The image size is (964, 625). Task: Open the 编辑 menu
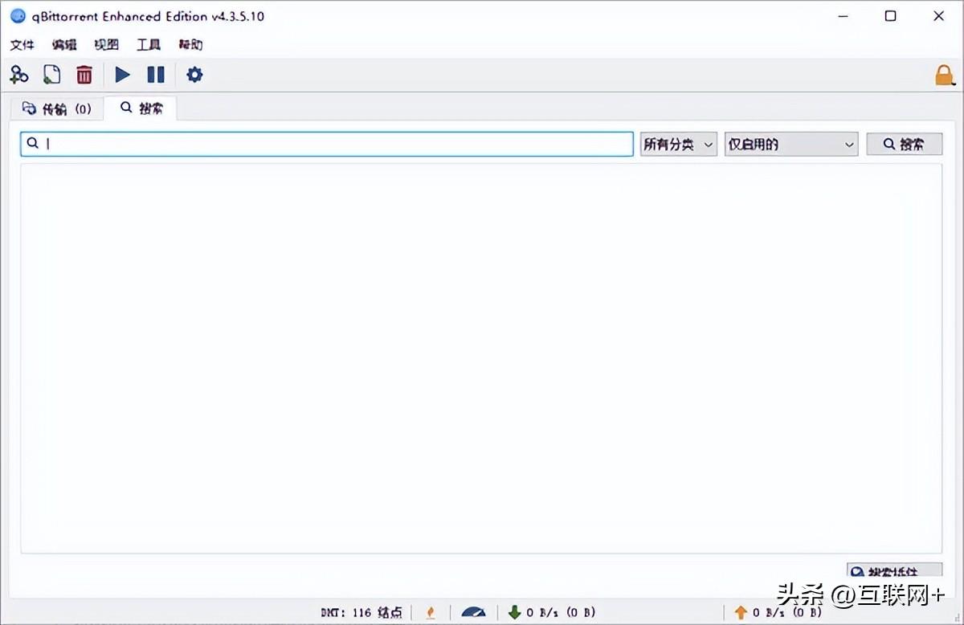pos(64,45)
